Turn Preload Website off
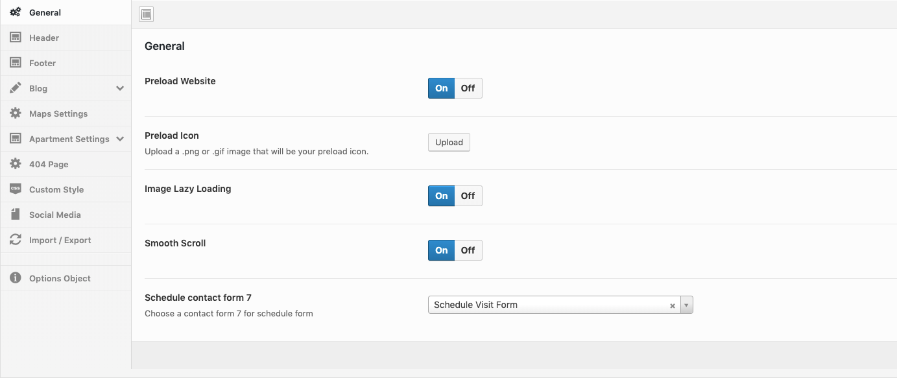Screen dimensions: 897x378 click(x=468, y=88)
